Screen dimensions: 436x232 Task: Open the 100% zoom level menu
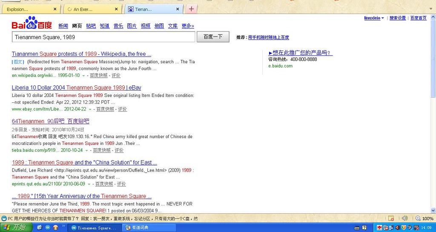tap(427, 219)
